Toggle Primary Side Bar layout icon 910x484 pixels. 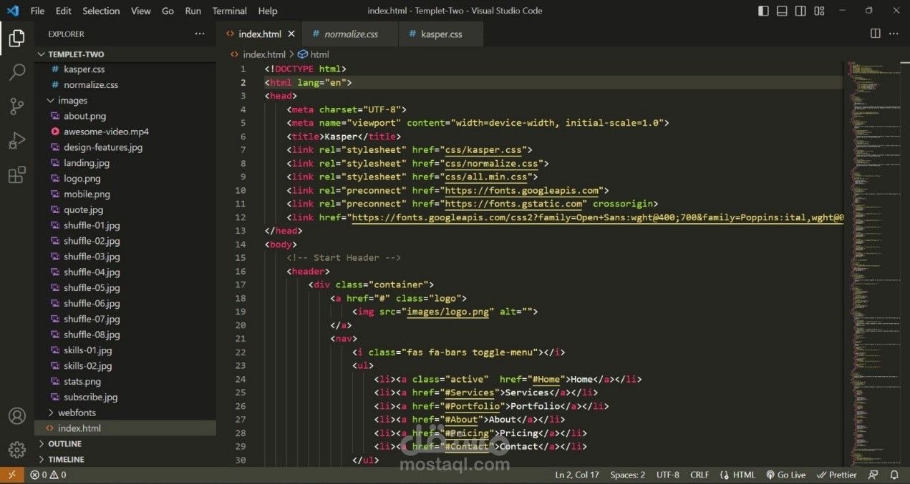763,11
